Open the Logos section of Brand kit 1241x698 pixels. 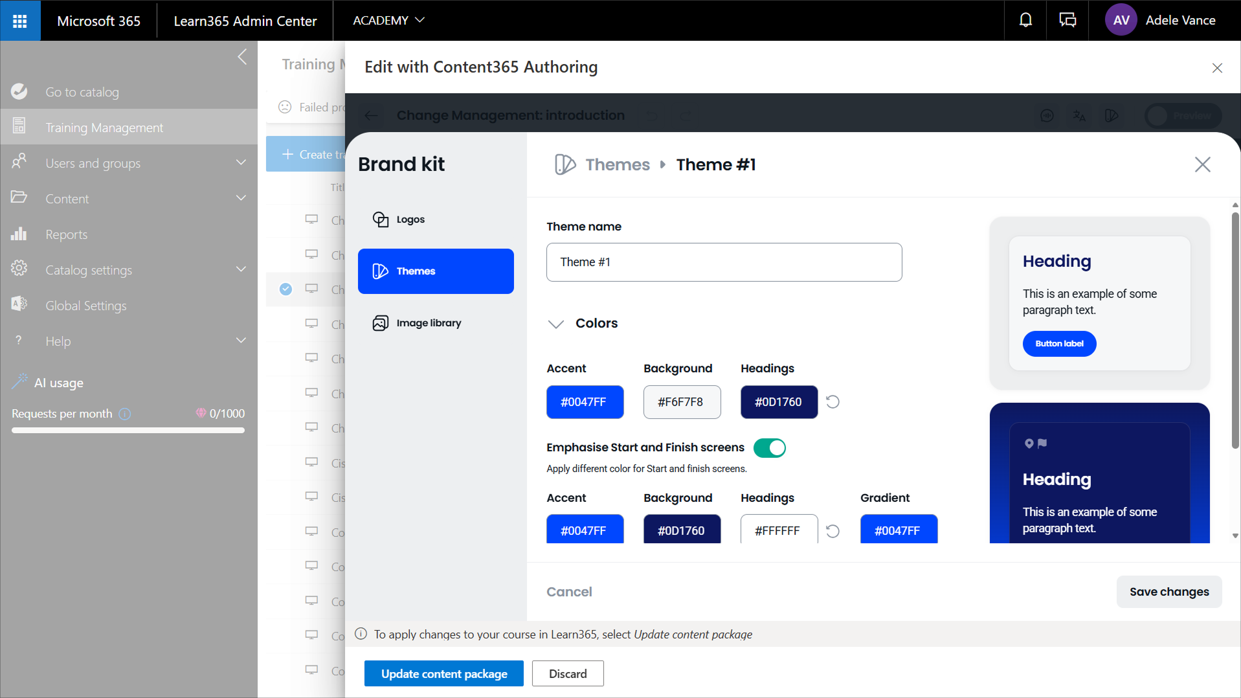(x=410, y=220)
